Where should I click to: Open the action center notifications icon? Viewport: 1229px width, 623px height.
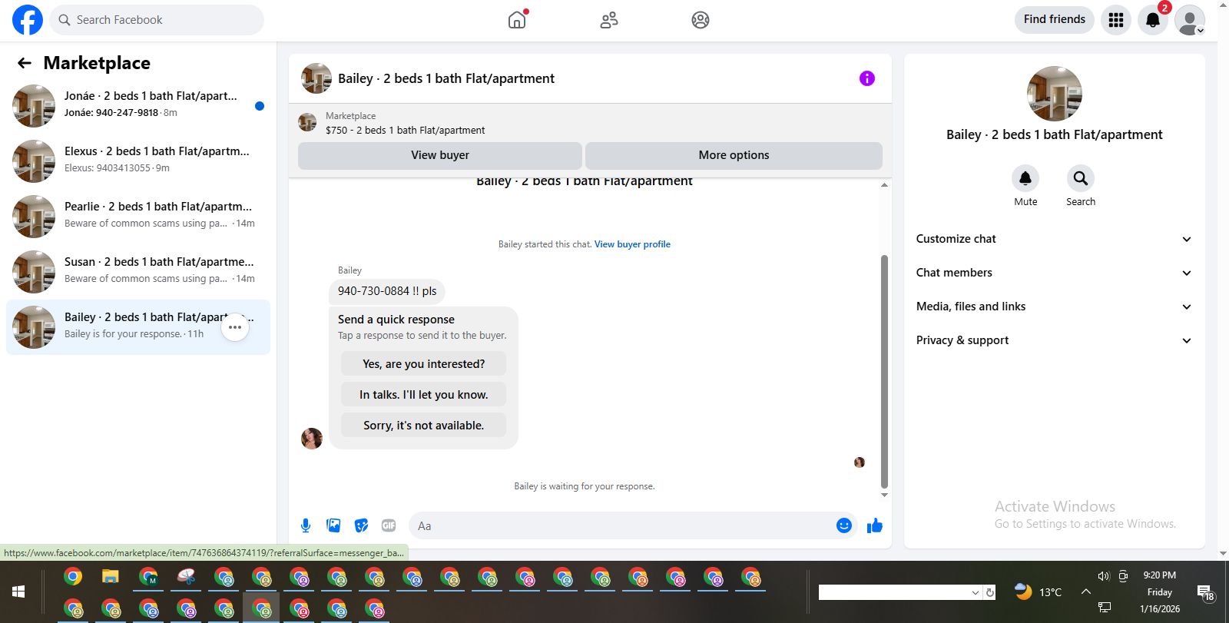click(x=1205, y=592)
